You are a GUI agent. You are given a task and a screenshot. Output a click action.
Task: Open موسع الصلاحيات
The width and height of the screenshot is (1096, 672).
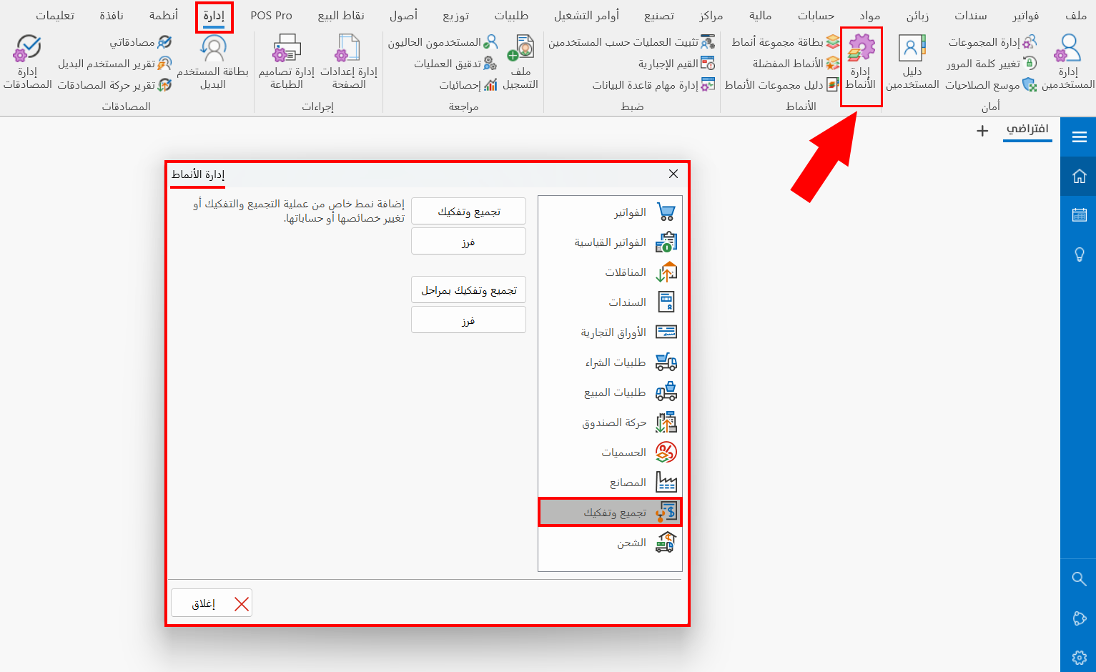pos(991,85)
